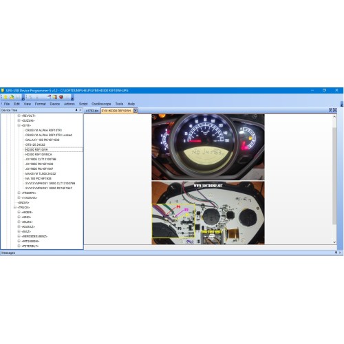Select MAXSYM TL500 24C02 device

pyautogui.click(x=41, y=173)
